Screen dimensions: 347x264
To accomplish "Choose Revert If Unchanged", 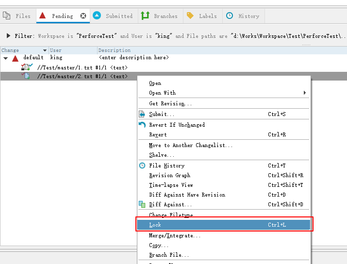I will pyautogui.click(x=177, y=125).
